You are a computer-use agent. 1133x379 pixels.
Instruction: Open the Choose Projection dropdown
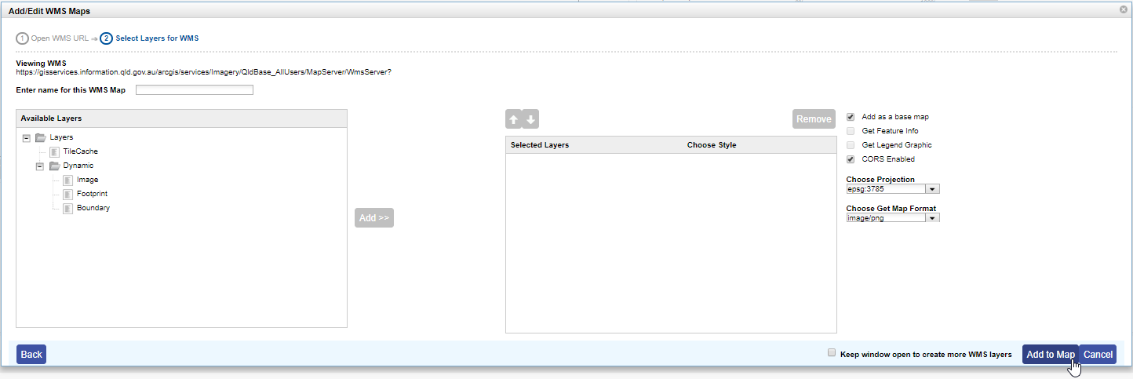[x=933, y=189]
